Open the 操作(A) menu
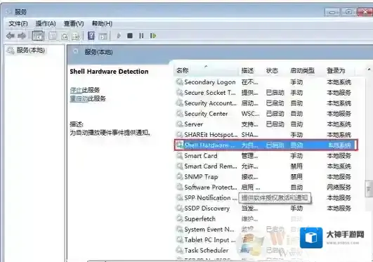373x262 pixels. (x=46, y=24)
